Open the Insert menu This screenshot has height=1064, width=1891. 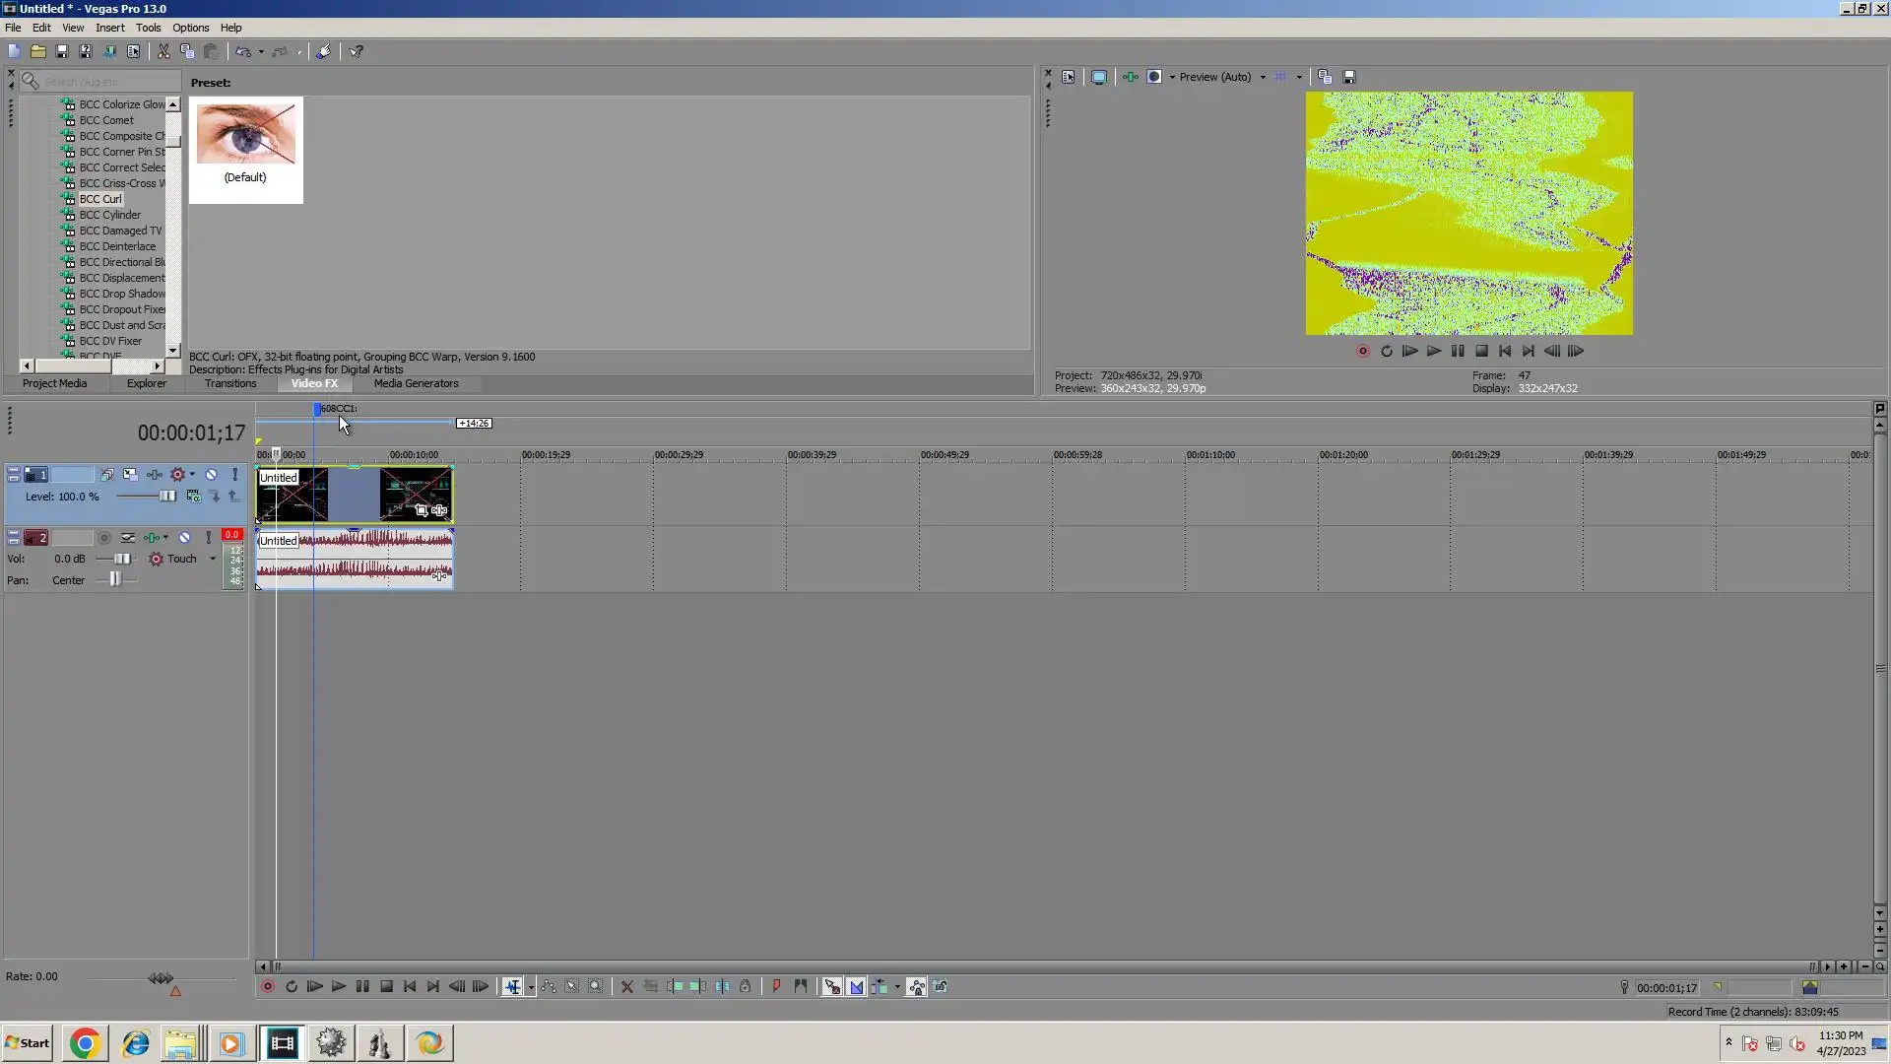point(109,28)
